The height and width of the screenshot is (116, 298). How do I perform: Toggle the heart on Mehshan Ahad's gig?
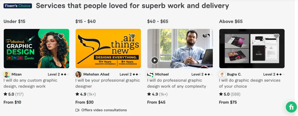pyautogui.click(x=133, y=36)
